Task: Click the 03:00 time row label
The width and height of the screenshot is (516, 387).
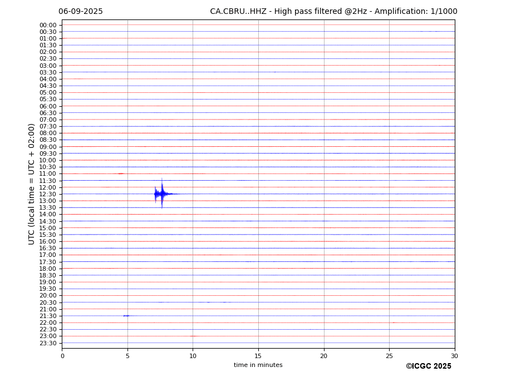Action: pyautogui.click(x=48, y=66)
